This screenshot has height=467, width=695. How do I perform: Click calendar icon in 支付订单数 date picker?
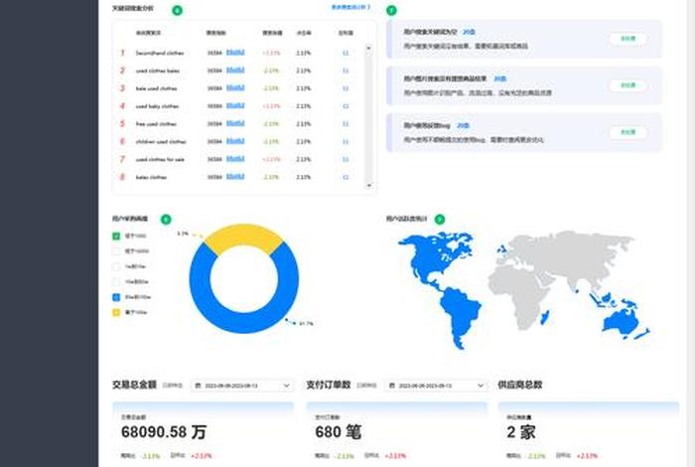point(392,386)
